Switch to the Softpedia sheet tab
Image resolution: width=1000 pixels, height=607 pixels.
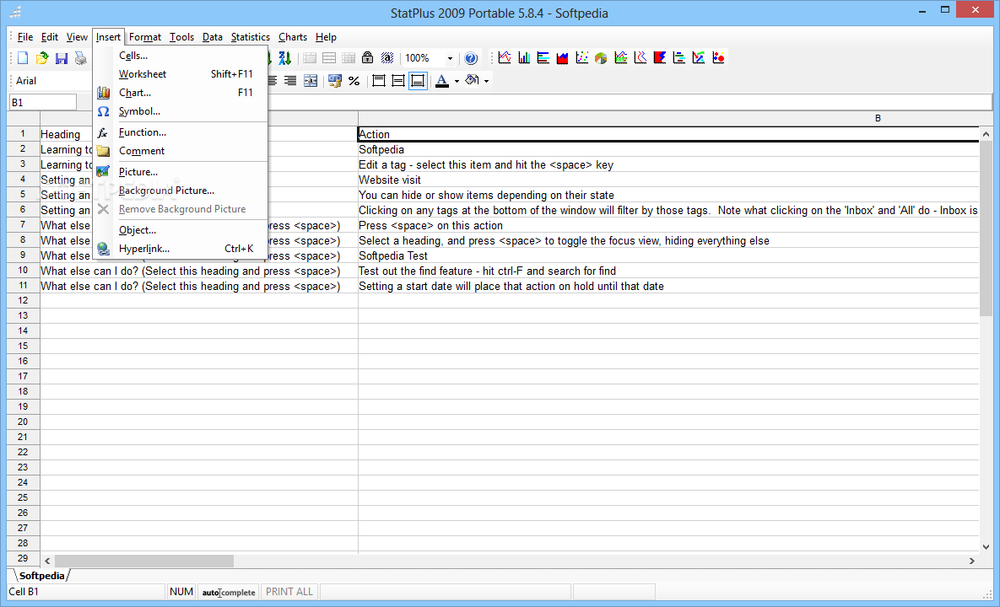coord(41,576)
